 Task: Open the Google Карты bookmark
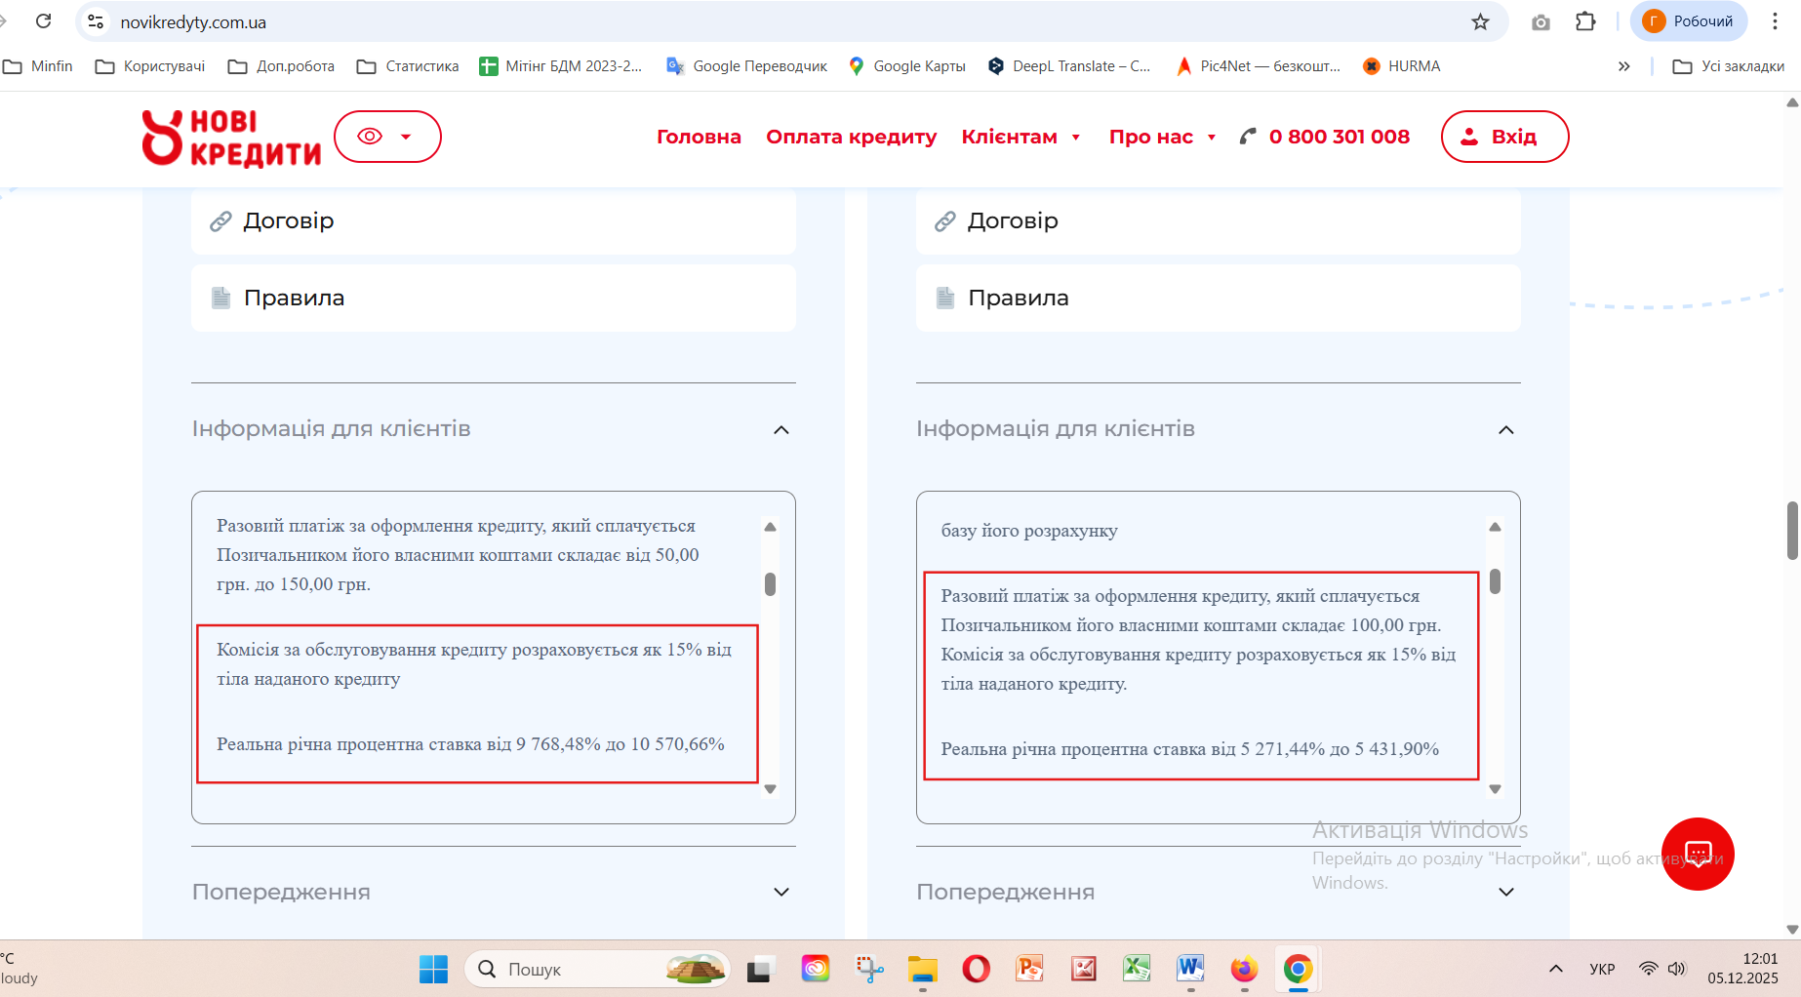tap(906, 66)
